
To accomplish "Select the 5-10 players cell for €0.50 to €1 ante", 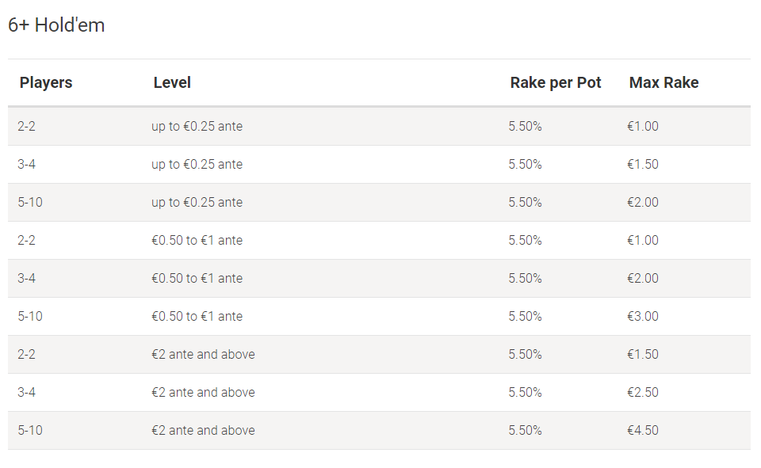I will pyautogui.click(x=30, y=316).
